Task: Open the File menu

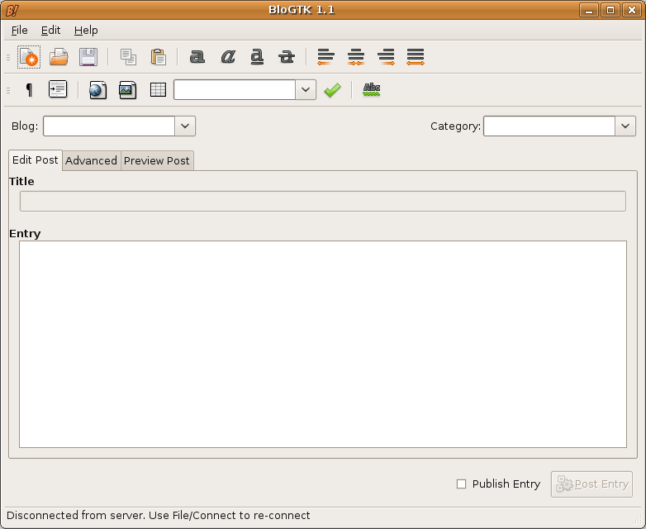Action: point(19,30)
